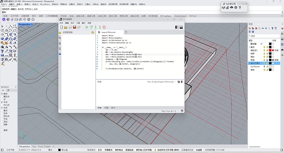Open the 文件 menu in script editor
The image size is (284, 153).
[x=61, y=23]
